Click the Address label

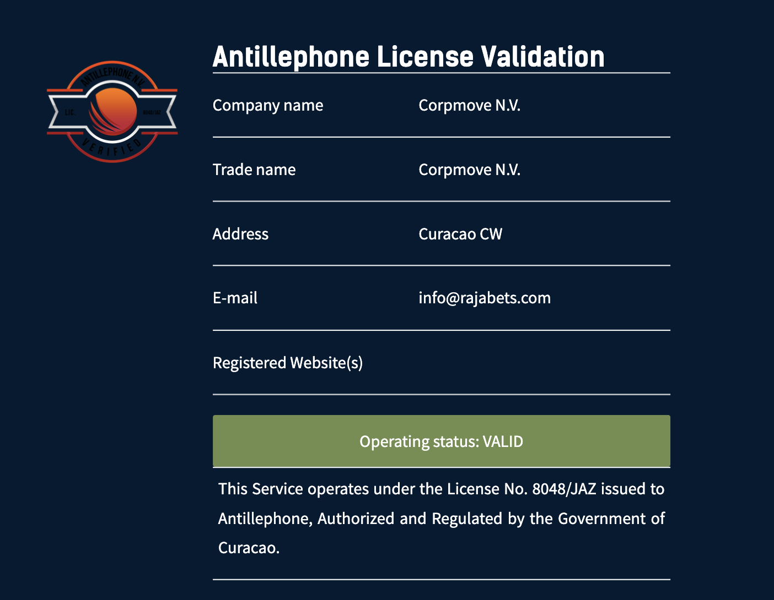pyautogui.click(x=240, y=234)
